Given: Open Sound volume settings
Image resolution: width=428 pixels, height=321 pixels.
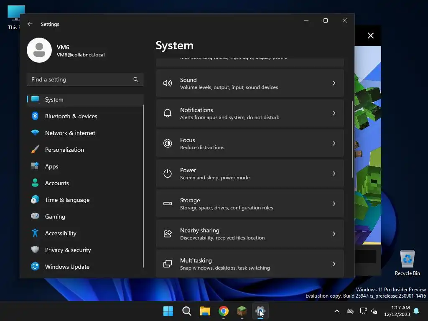Looking at the screenshot, I should pyautogui.click(x=250, y=83).
